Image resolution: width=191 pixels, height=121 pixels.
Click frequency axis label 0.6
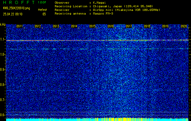2,115
